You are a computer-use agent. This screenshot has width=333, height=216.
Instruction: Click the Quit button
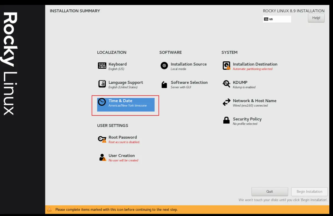coord(270,192)
